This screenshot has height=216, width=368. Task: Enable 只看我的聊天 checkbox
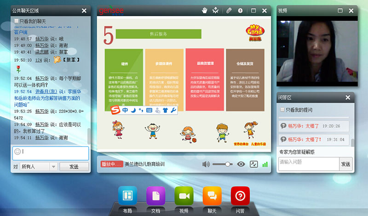pyautogui.click(x=17, y=21)
